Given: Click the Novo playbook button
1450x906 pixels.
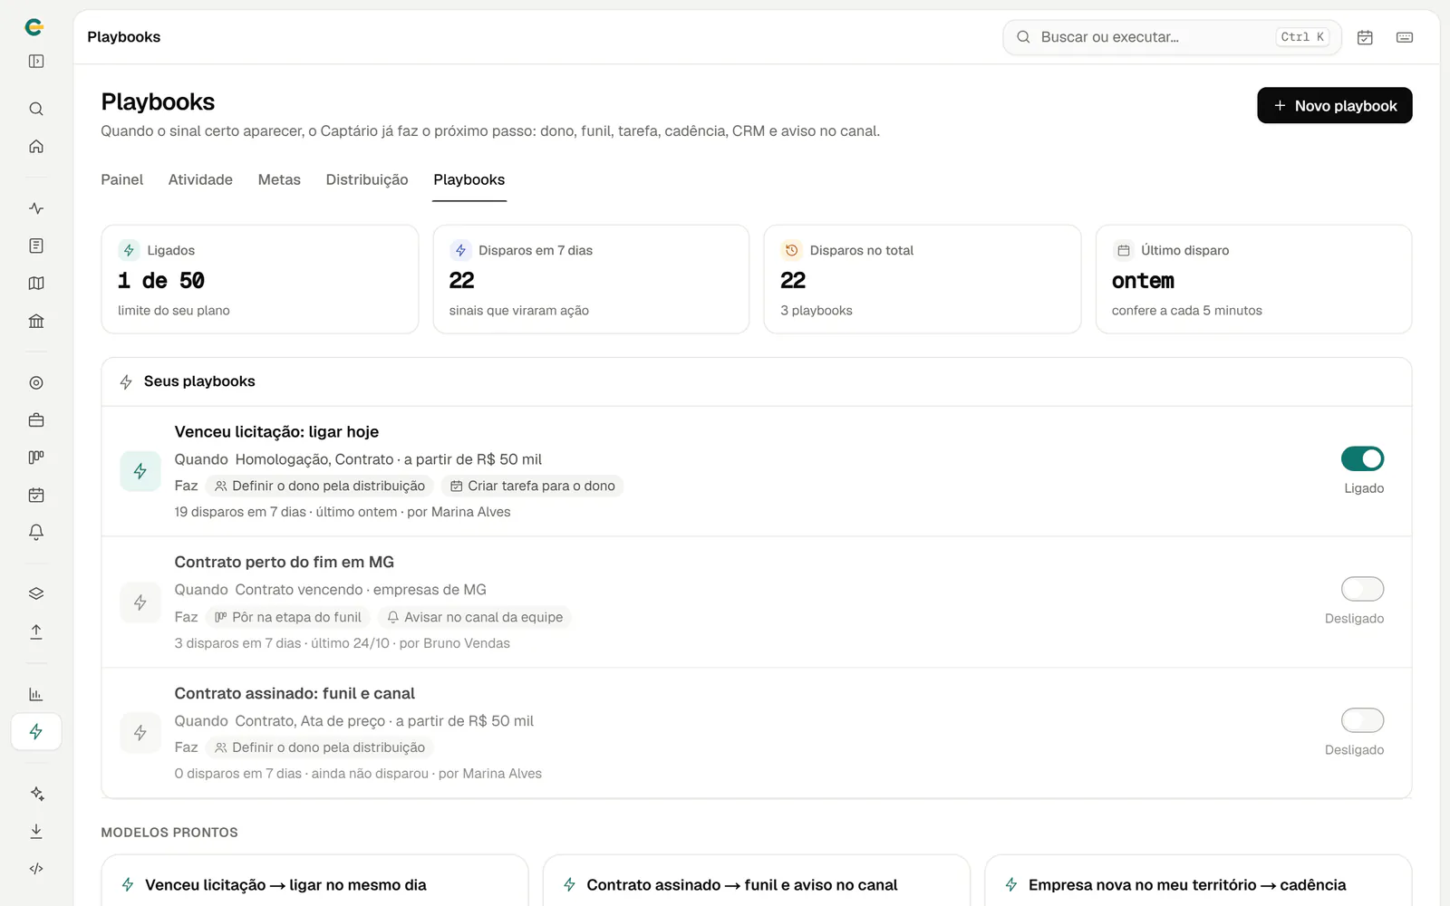Looking at the screenshot, I should click(x=1334, y=105).
